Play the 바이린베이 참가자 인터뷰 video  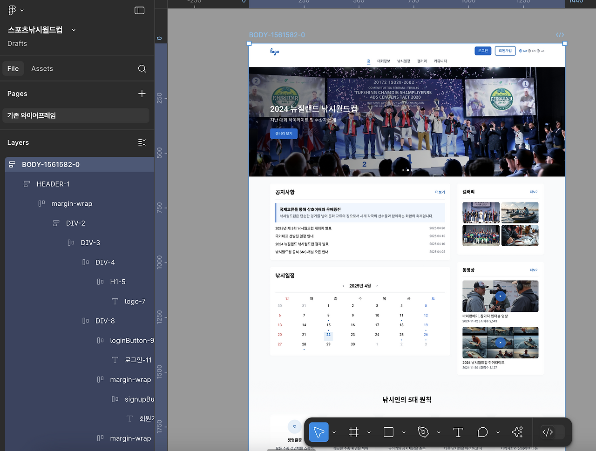coord(500,296)
